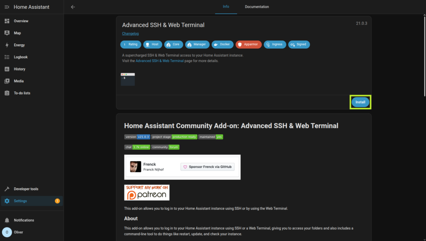Open Map in the sidebar
This screenshot has width=426, height=241.
click(x=32, y=33)
